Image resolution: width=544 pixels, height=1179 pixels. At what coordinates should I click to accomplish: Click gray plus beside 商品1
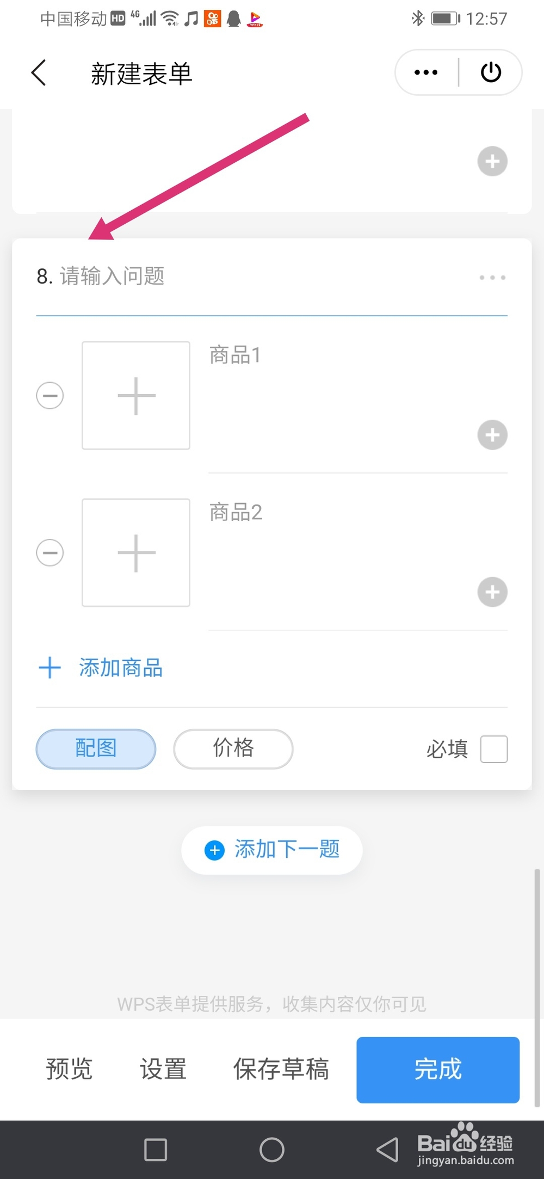pos(492,435)
